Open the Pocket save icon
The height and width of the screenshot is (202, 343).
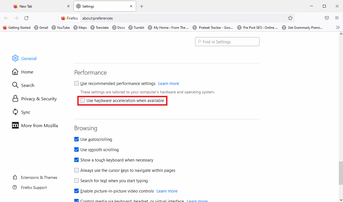point(327,18)
